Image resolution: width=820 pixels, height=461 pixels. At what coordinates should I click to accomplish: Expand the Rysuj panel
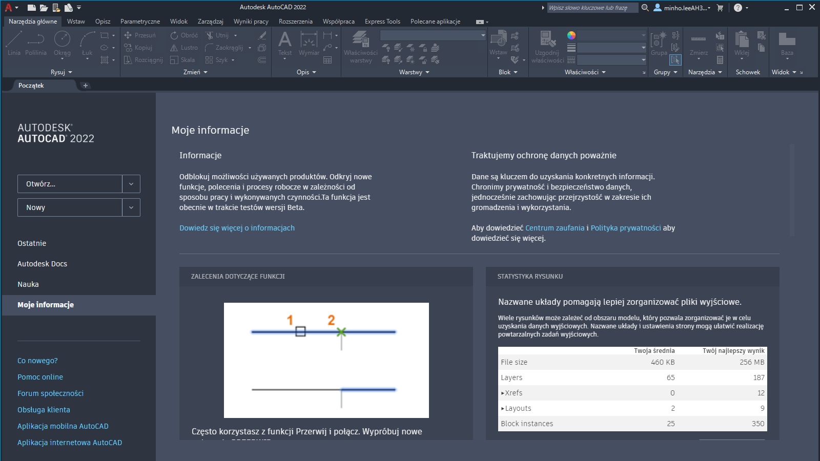[61, 72]
